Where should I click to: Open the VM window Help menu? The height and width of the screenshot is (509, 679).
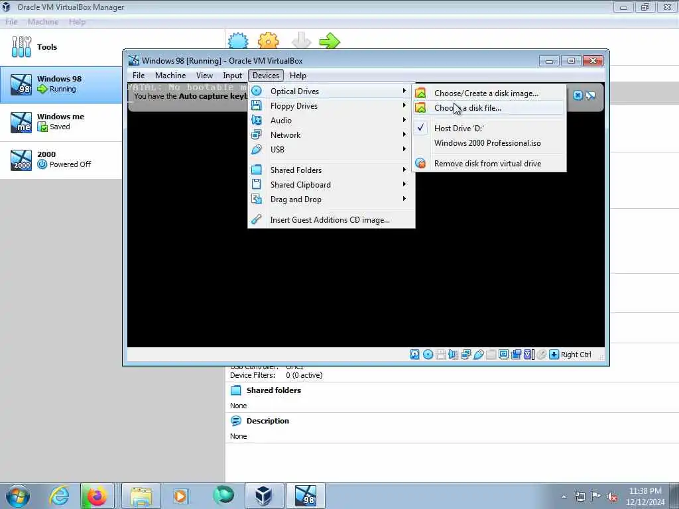click(x=298, y=76)
